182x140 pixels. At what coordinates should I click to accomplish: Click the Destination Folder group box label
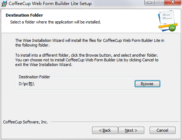coord(35,77)
